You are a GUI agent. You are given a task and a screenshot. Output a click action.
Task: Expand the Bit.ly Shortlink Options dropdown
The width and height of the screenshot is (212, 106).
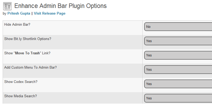pos(178,41)
